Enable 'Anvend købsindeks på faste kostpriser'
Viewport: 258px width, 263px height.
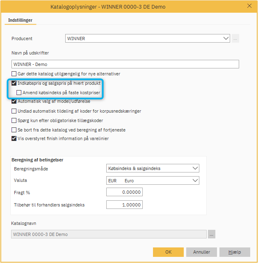(19, 93)
